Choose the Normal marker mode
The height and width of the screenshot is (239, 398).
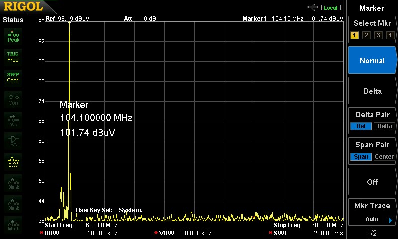372,60
